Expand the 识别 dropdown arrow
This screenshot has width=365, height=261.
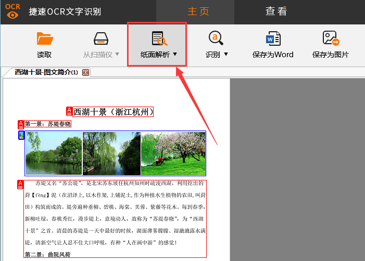(226, 55)
